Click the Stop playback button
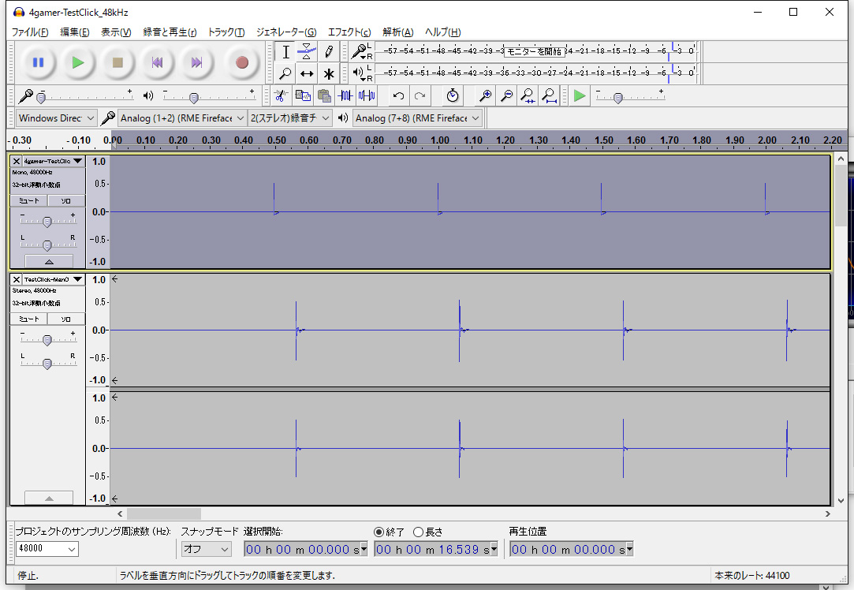The height and width of the screenshot is (590, 854). pyautogui.click(x=117, y=62)
